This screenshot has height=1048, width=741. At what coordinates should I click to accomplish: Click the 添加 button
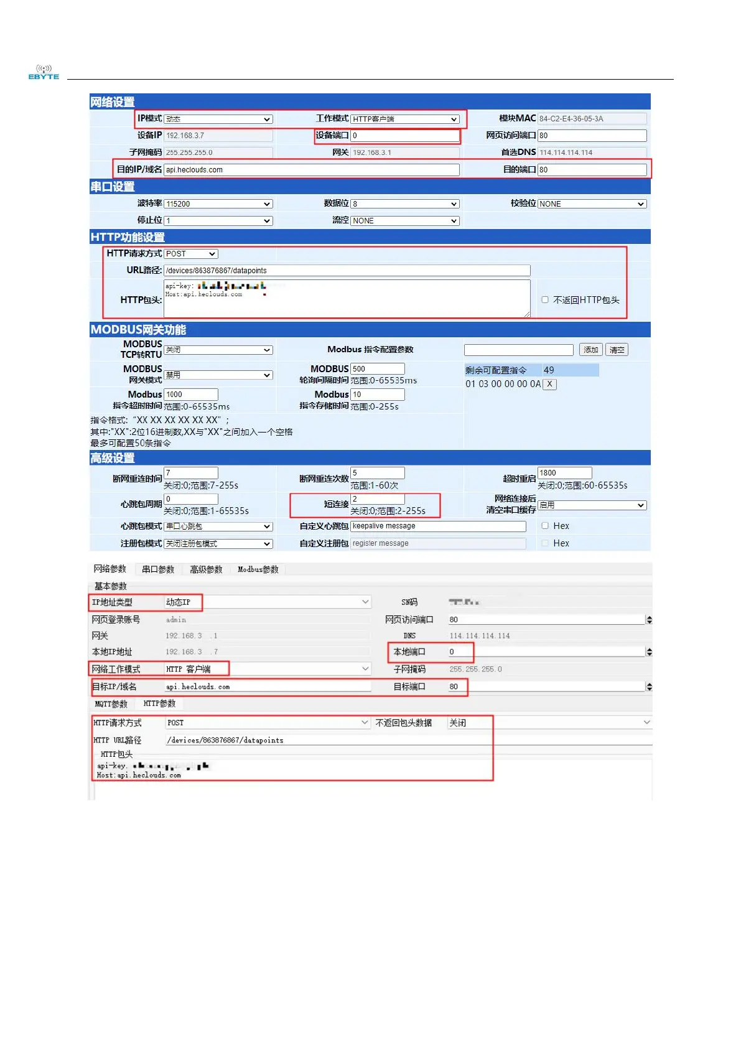point(590,350)
